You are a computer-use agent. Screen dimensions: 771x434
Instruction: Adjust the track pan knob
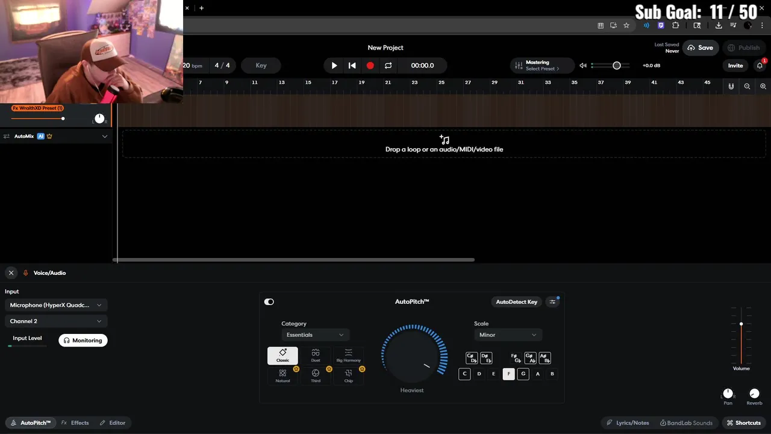99,118
